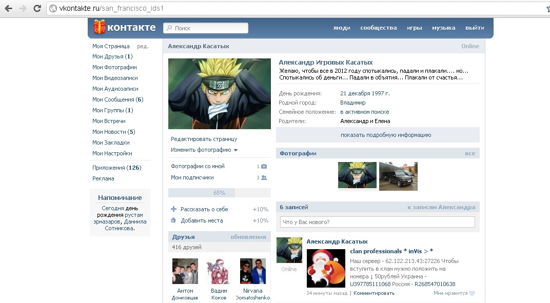Click the 65% profile completion bar
The height and width of the screenshot is (303, 550).
point(219,193)
